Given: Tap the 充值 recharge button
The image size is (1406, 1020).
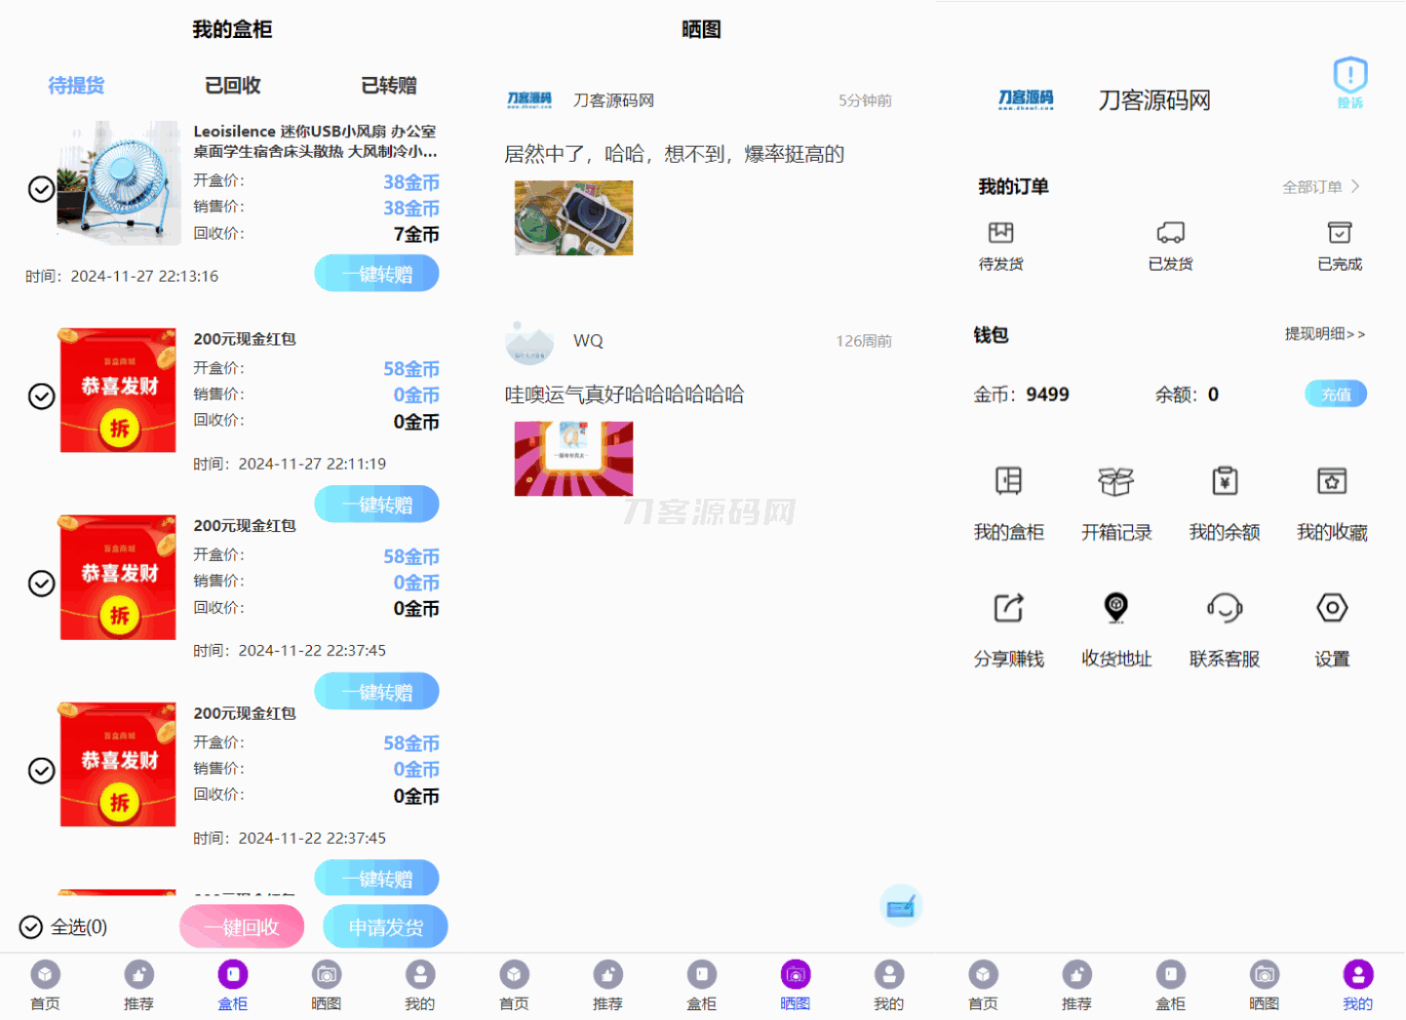Looking at the screenshot, I should coord(1336,395).
